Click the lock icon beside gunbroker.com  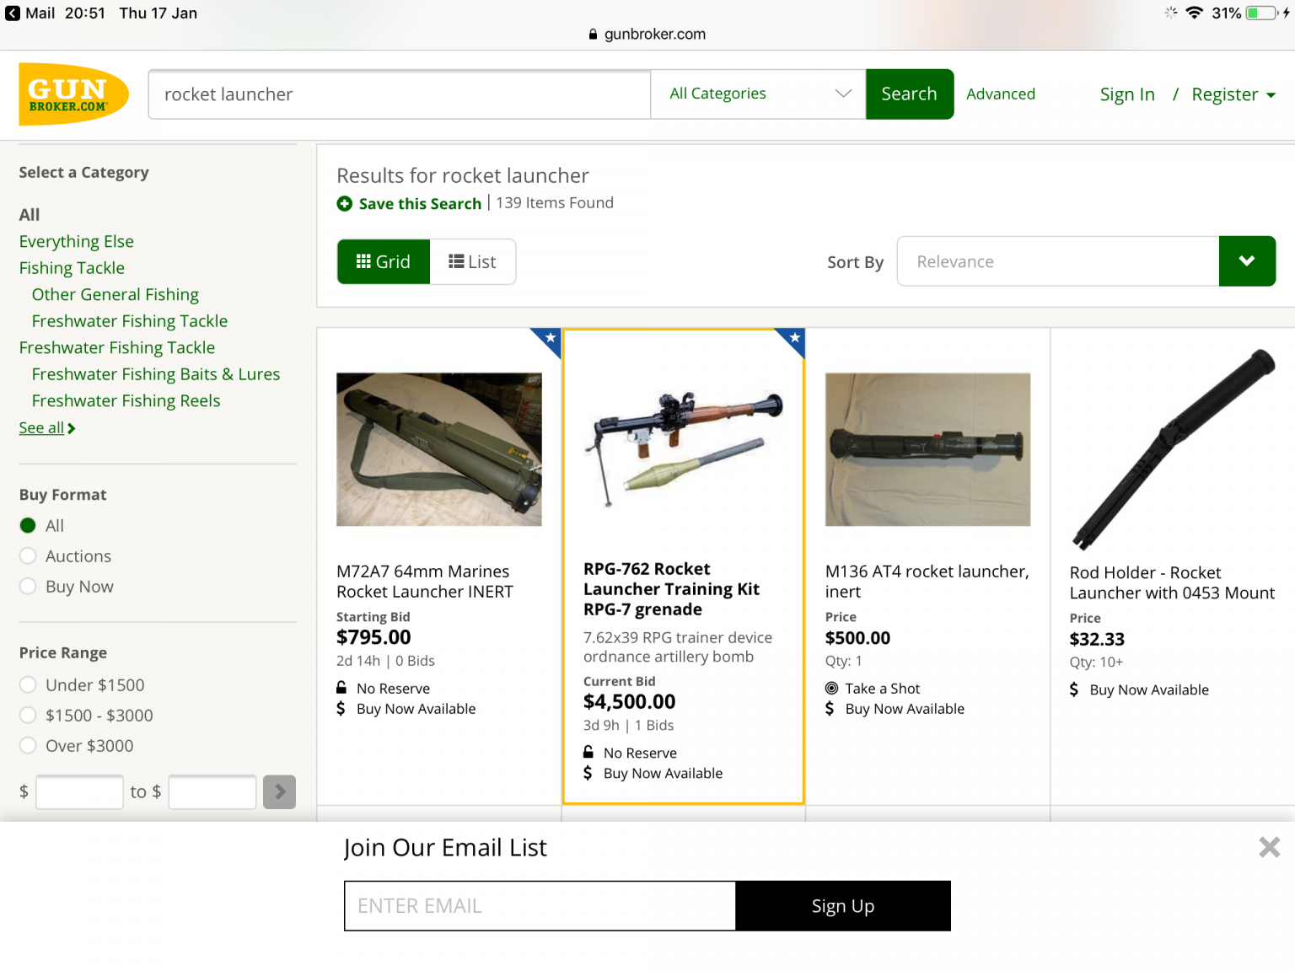tap(593, 35)
